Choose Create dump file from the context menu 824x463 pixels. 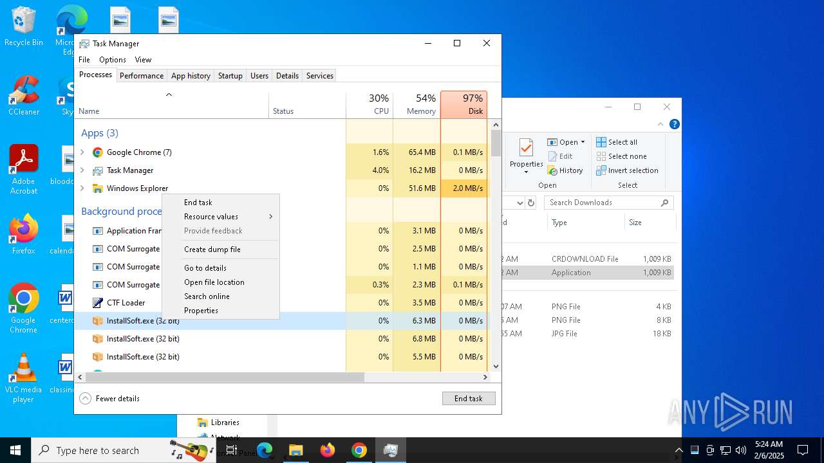click(x=221, y=250)
